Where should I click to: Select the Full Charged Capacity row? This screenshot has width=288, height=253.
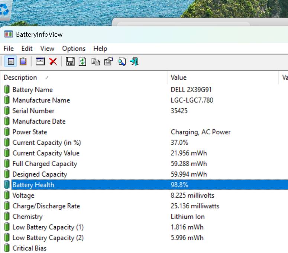[144, 164]
